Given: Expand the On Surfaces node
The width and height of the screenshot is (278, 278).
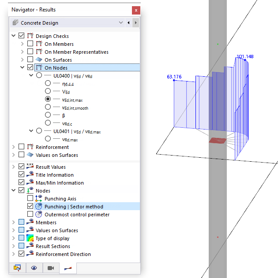Looking at the screenshot, I should pos(22,59).
